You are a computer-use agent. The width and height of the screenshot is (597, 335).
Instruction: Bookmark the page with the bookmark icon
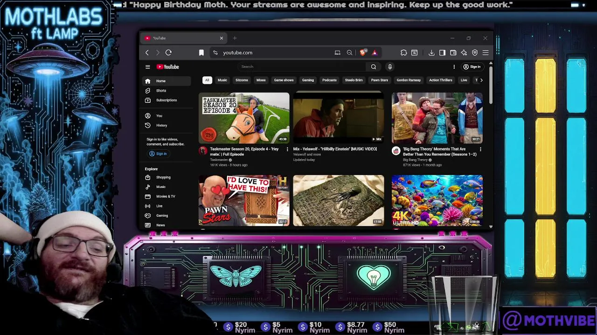(201, 53)
